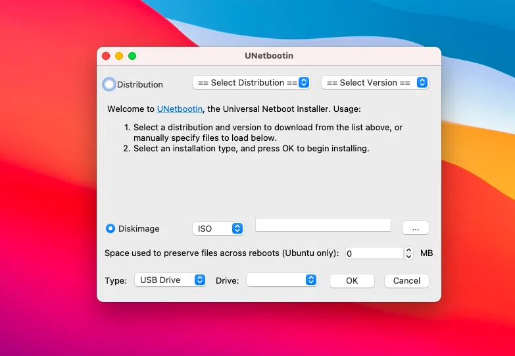Click the disk image file path field
The image size is (515, 356).
[323, 225]
